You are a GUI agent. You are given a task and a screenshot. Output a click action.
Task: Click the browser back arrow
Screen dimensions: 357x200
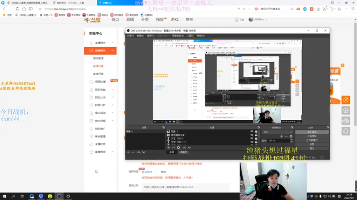4,9
